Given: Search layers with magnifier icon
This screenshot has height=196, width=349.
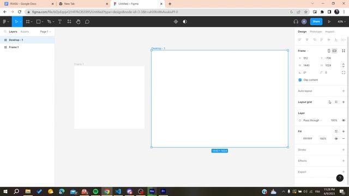Looking at the screenshot, I should [x=5, y=32].
